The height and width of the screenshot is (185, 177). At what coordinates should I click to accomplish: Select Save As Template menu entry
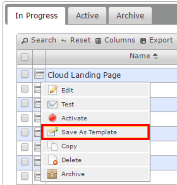point(96,132)
